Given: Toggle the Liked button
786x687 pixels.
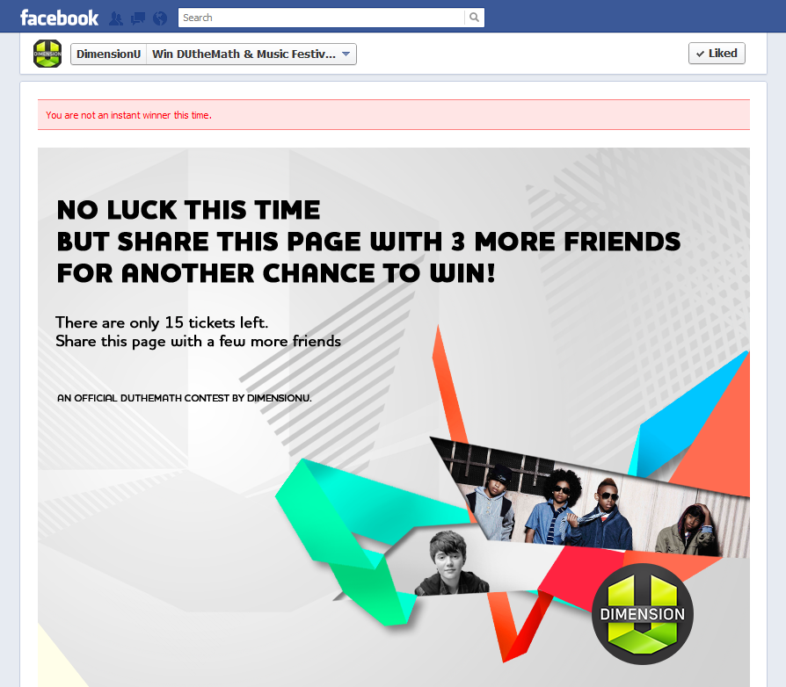Looking at the screenshot, I should 717,53.
